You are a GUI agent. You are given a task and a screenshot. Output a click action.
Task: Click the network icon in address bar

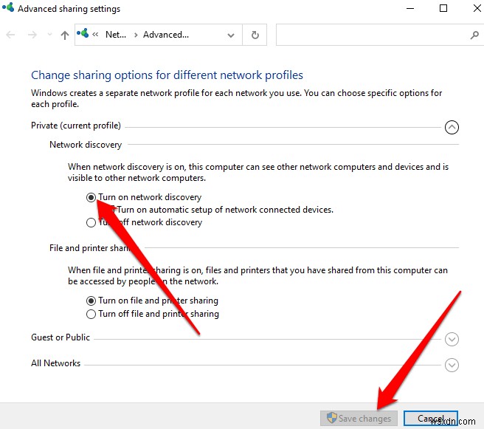tap(83, 33)
